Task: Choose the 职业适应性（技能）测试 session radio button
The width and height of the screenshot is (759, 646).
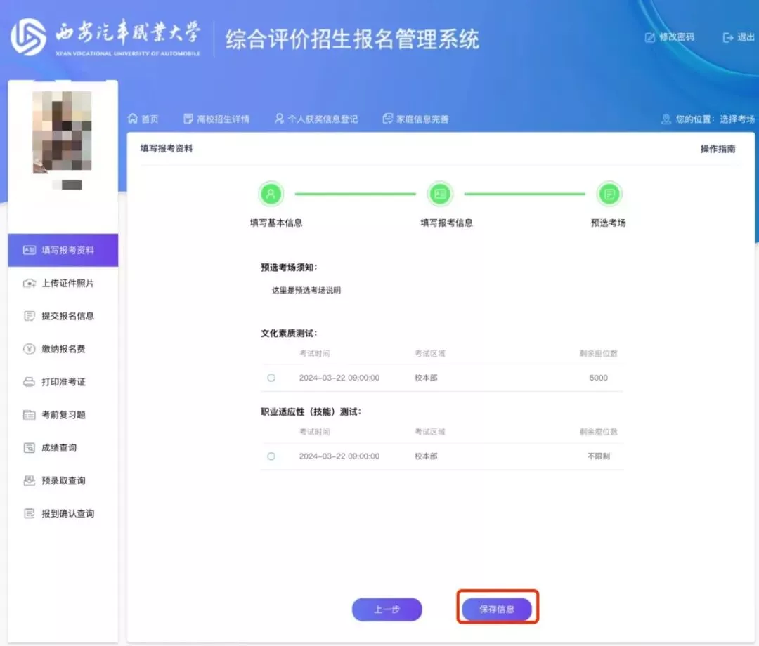Action: (271, 456)
